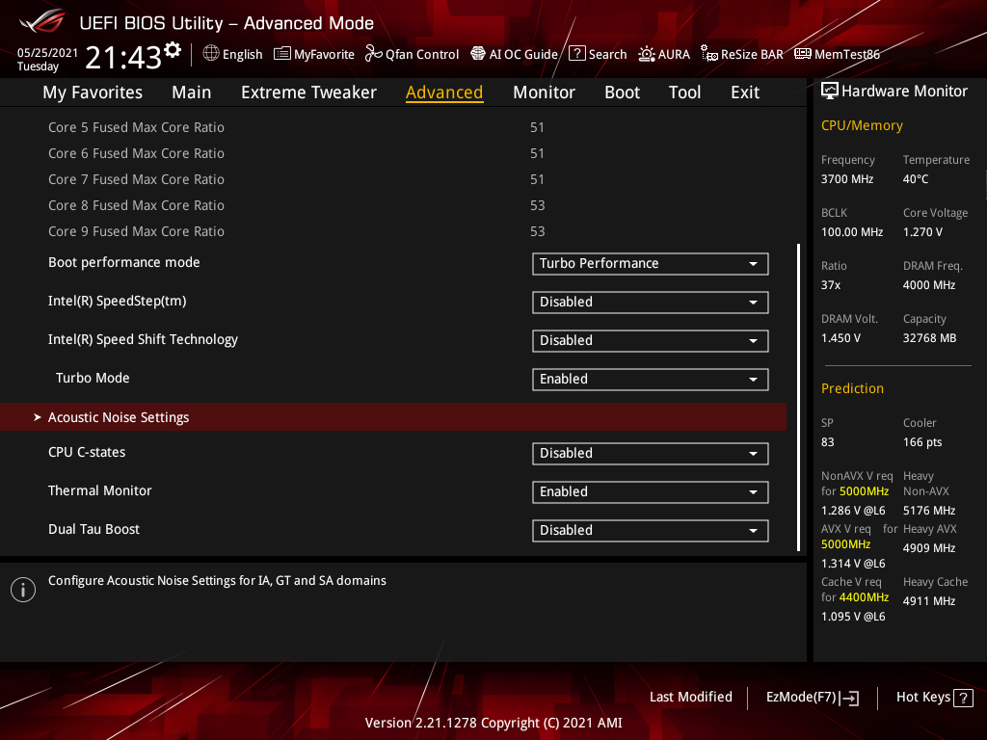Screen dimensions: 987x740
Task: Toggle ReSize BAR icon
Action: point(709,54)
